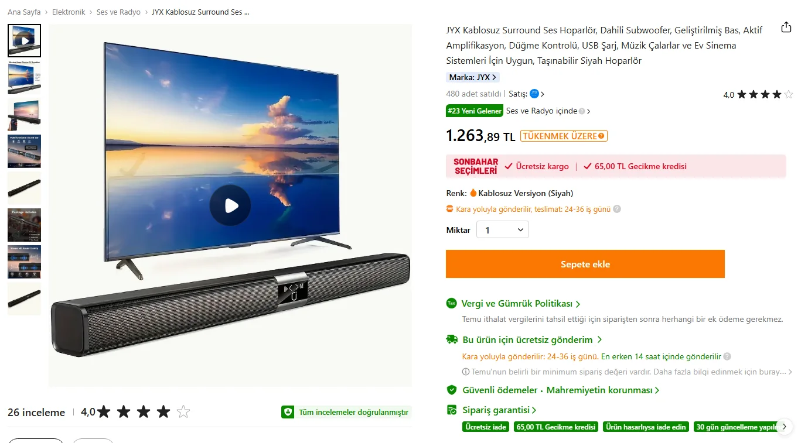Click the help icon next to TÜKENMEK ÜZERE
Viewport: 808px width, 443px height.
point(601,136)
